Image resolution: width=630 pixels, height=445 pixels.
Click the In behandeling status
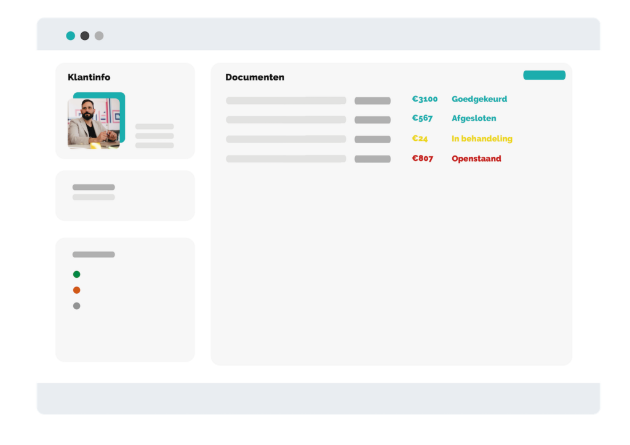tap(482, 139)
